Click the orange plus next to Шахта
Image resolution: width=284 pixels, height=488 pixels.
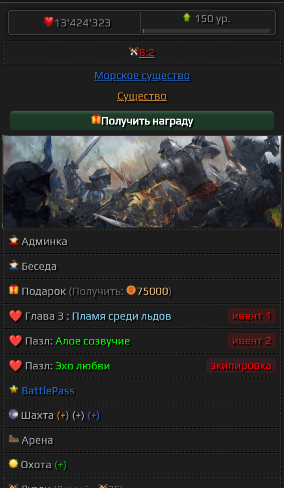click(x=63, y=416)
